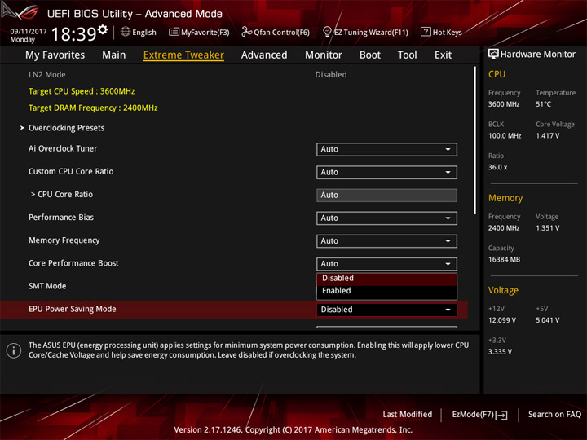Click the Hardware Monitor screen icon
The image size is (587, 440).
pos(493,55)
